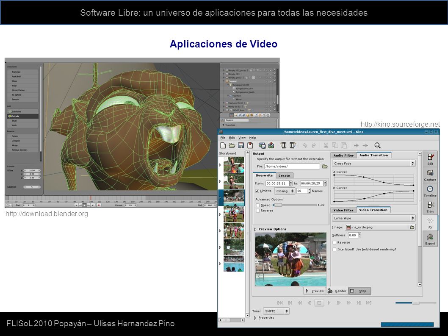Open the Edit mode in Kino sidebar
The height and width of the screenshot is (336, 448).
pos(430,159)
